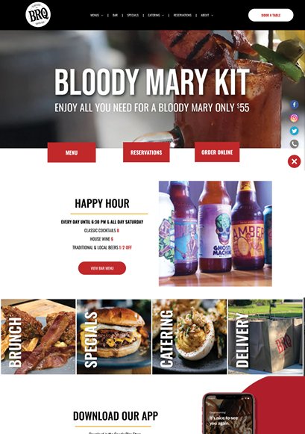Click the View Bar Menu button
The image size is (305, 434).
(102, 268)
